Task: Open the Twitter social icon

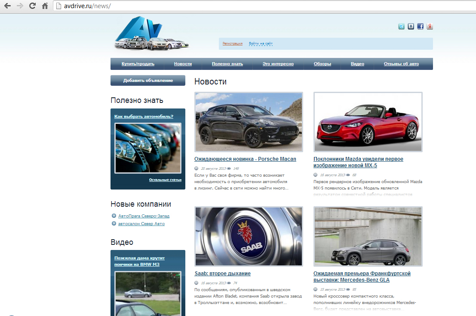Action: (x=401, y=26)
